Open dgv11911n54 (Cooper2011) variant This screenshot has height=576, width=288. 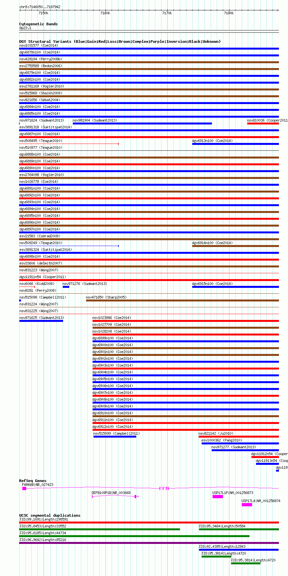tap(43, 277)
